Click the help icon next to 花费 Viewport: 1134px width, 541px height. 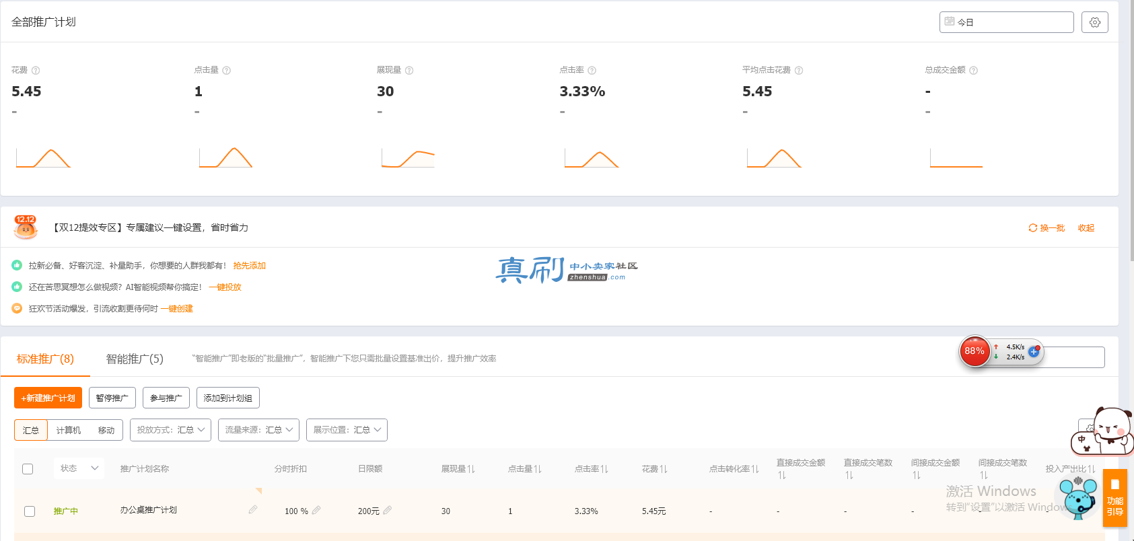[36, 71]
